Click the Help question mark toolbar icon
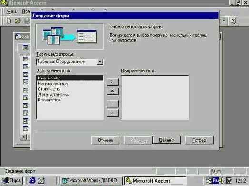Screen dimensions: 249x186 (233, 21)
